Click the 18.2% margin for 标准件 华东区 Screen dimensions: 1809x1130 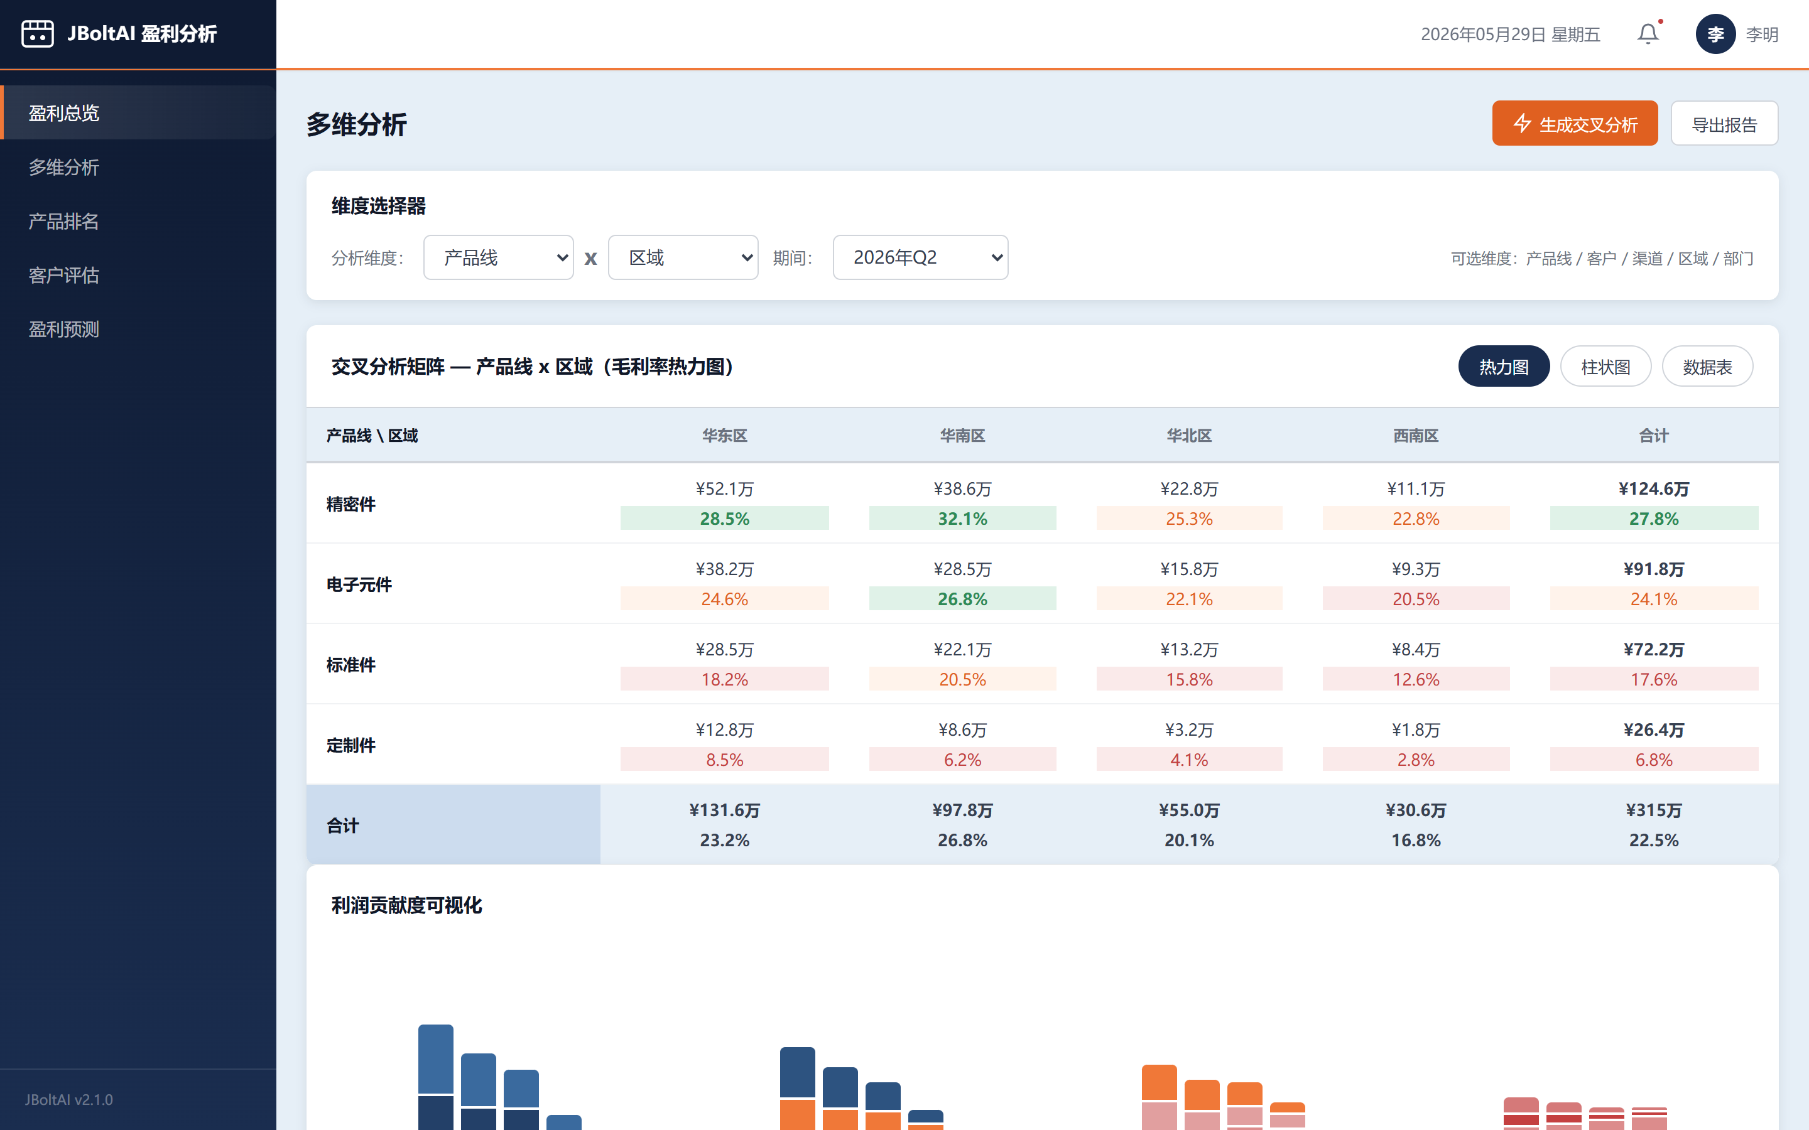click(724, 679)
